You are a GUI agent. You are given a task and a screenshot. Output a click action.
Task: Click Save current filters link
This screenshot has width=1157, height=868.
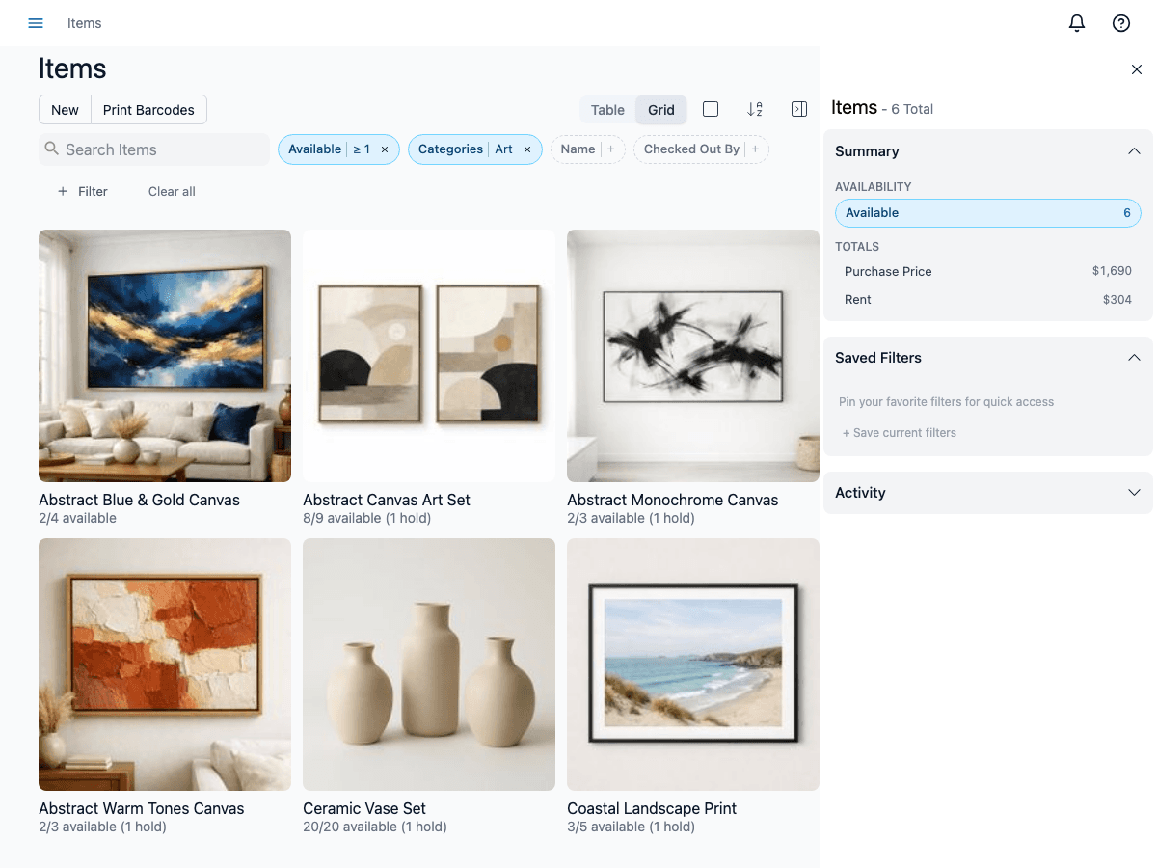click(x=900, y=433)
